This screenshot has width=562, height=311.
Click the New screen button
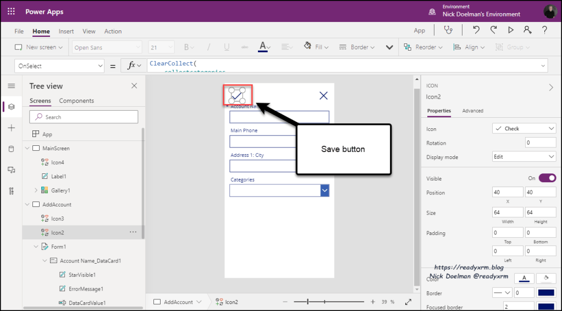pyautogui.click(x=38, y=47)
